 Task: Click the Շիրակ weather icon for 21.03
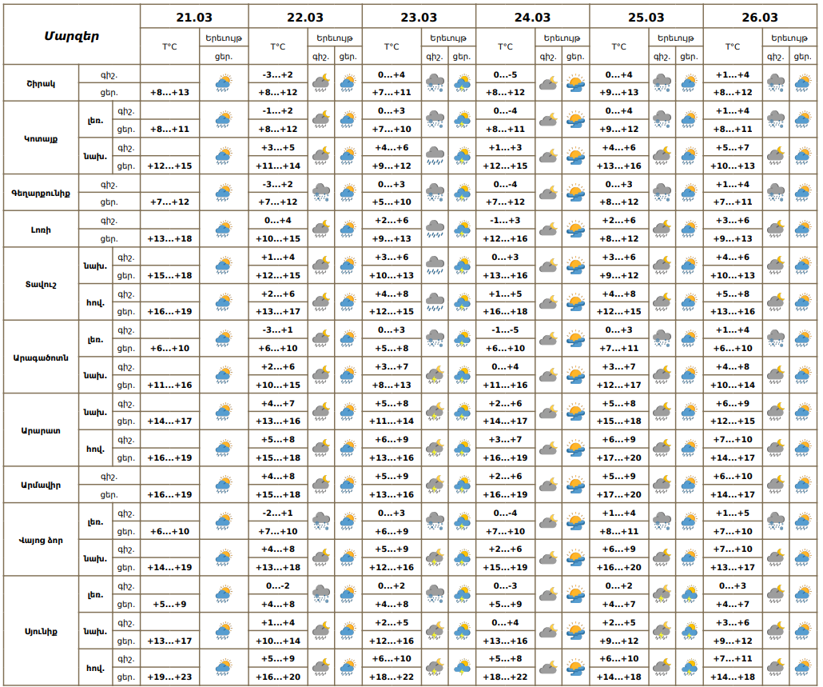coord(224,83)
